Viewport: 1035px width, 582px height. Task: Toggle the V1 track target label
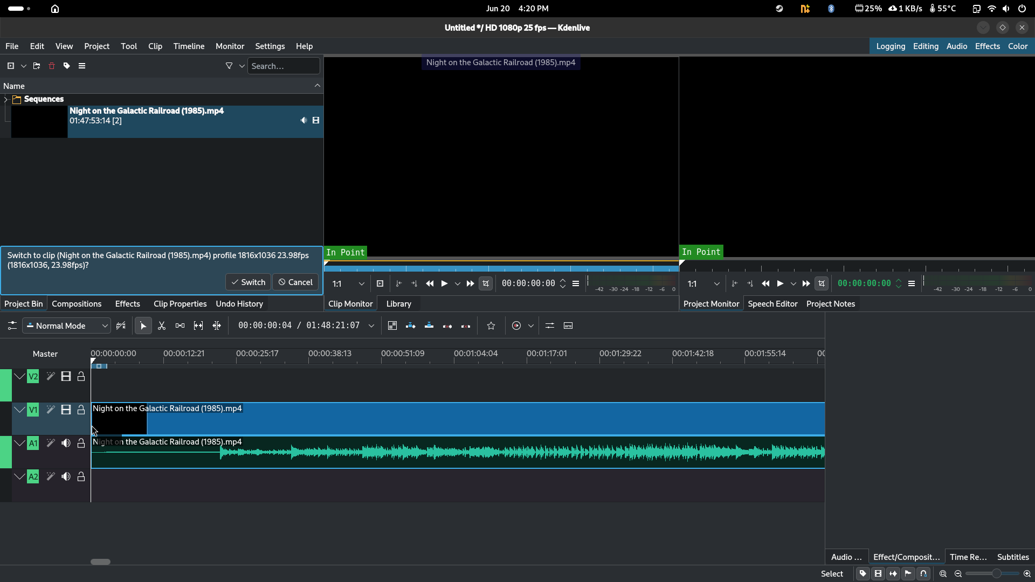pyautogui.click(x=33, y=410)
